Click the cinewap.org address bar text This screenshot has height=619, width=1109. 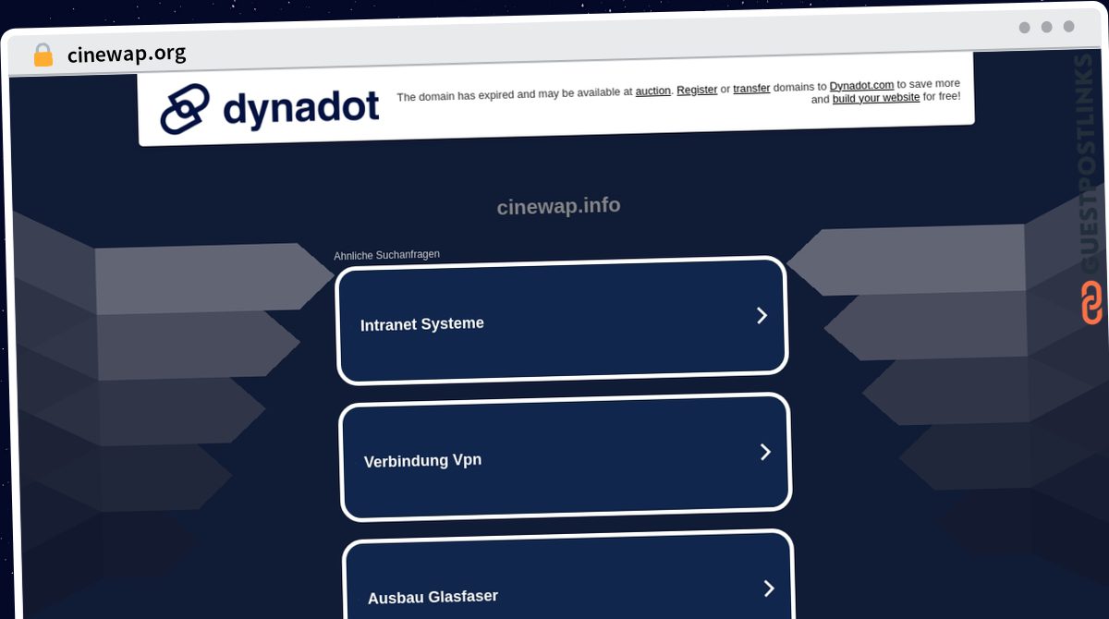pyautogui.click(x=127, y=55)
